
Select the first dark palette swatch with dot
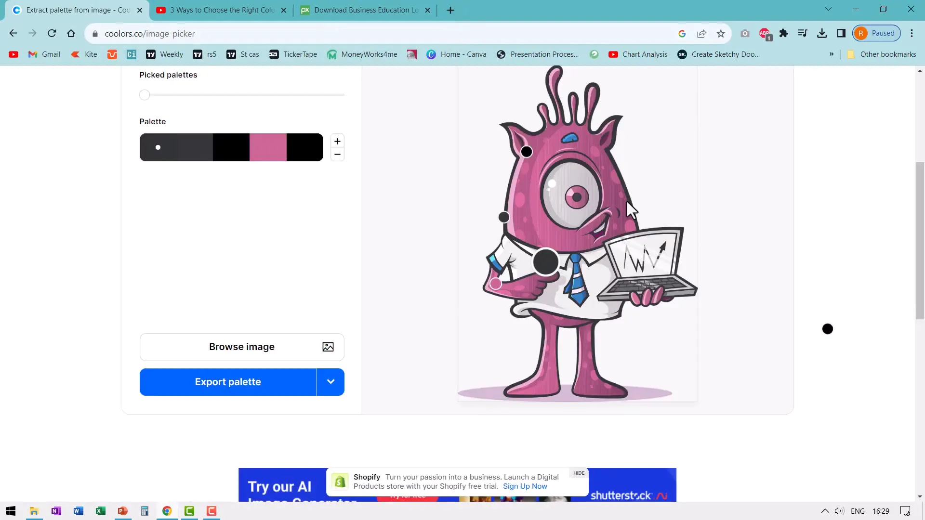coord(158,147)
